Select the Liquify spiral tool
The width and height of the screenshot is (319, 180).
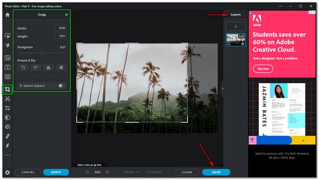click(x=7, y=127)
